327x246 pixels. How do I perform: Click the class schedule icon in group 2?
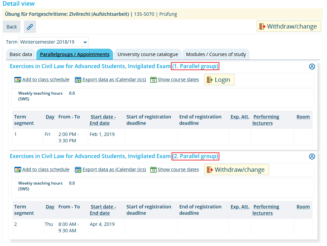click(18, 169)
